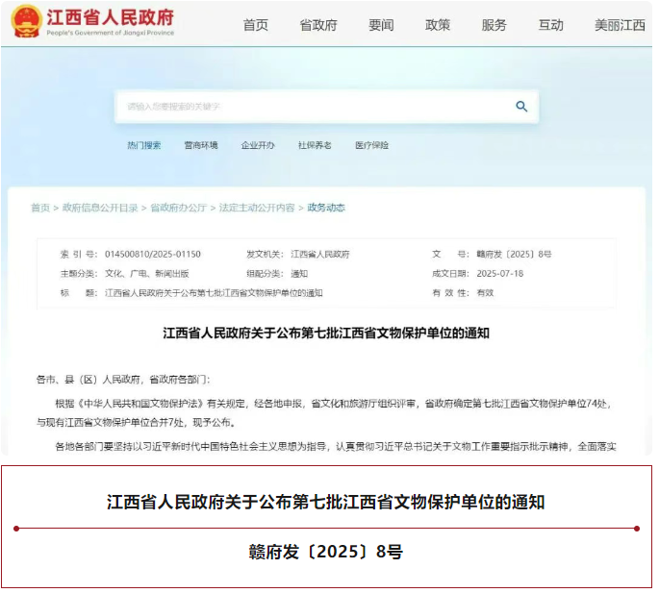Open the 美丽江西 navigation item
The height and width of the screenshot is (593, 659).
tap(620, 25)
